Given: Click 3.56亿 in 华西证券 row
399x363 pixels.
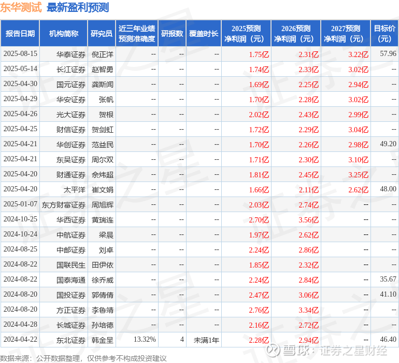Looking at the screenshot, I should tap(308, 220).
